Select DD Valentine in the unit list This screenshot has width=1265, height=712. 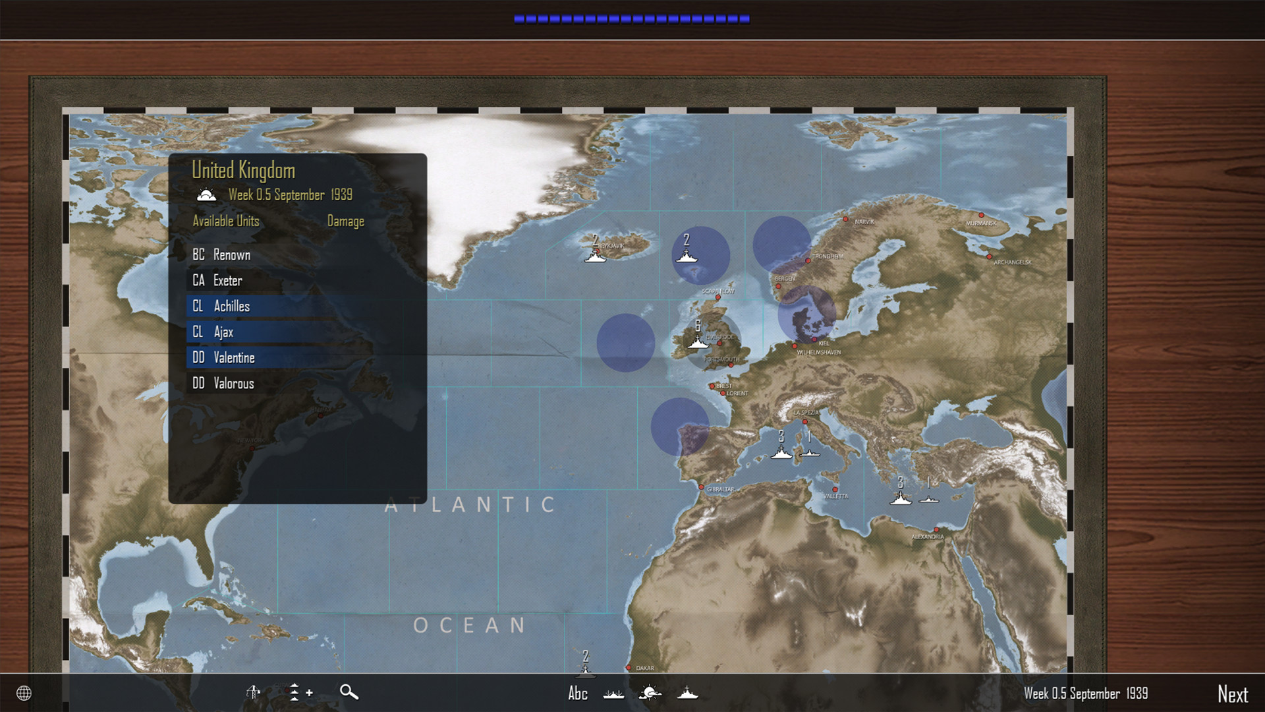click(235, 357)
